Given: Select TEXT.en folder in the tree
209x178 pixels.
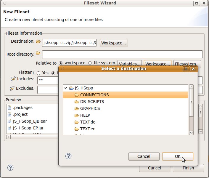Looking at the screenshot, I should coord(88,129).
